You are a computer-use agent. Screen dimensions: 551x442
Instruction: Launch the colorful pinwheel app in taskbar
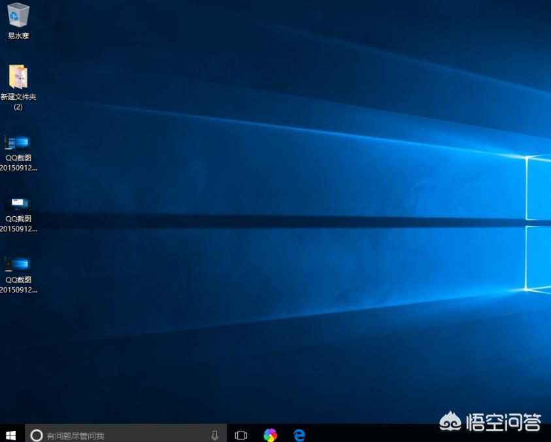[x=270, y=435]
